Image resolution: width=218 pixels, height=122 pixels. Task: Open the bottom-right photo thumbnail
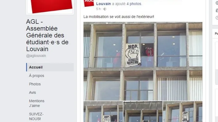coord(183,112)
